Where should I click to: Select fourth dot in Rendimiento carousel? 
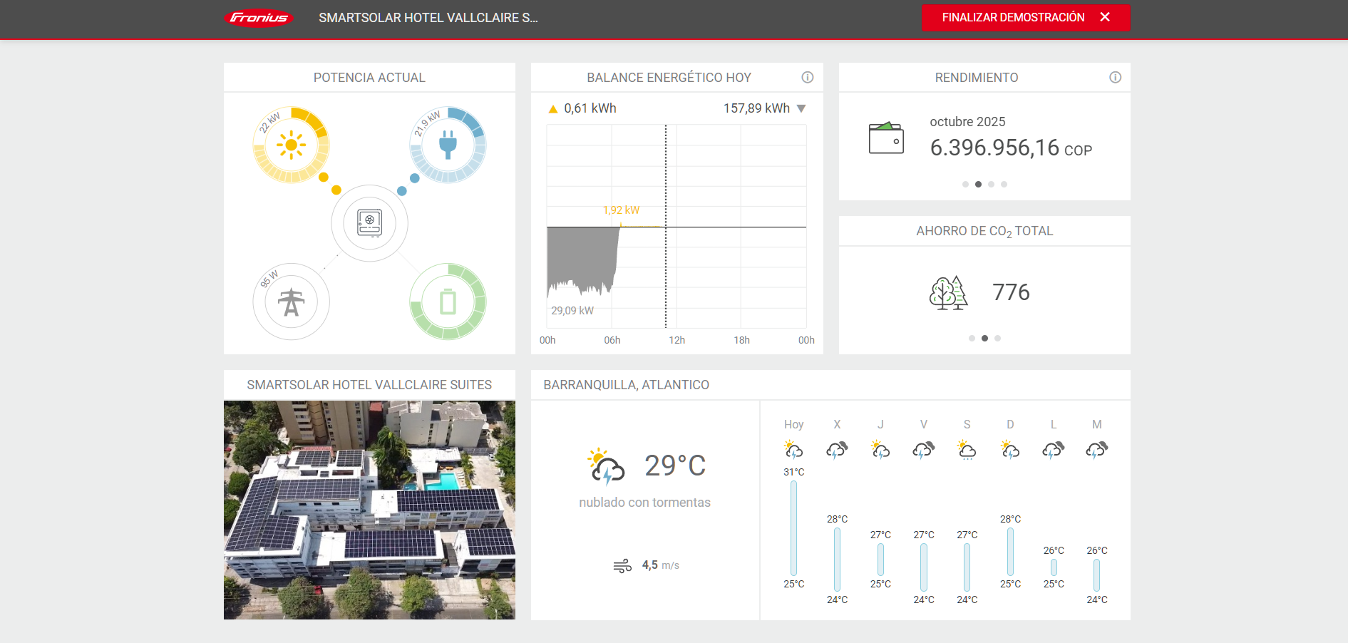pyautogui.click(x=1004, y=185)
